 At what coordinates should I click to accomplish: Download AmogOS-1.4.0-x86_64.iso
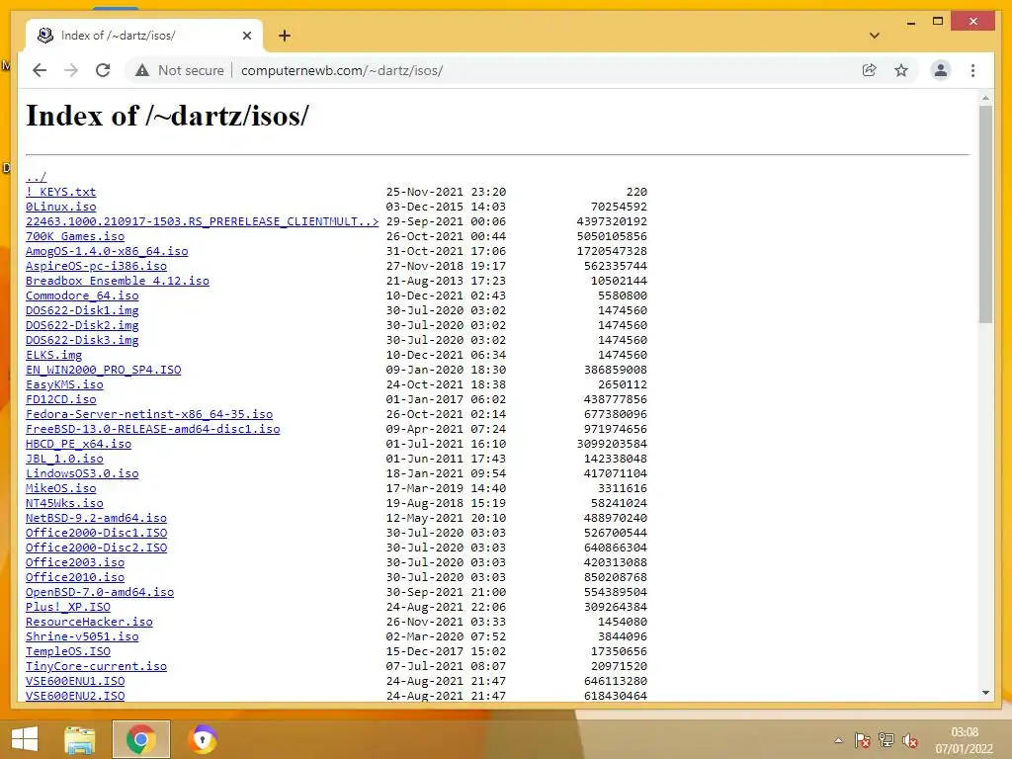[x=107, y=251]
